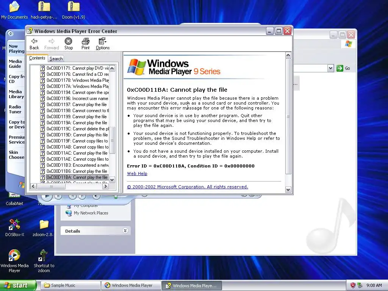This screenshot has height=291, width=388.
Task: Switch to the Contents tab
Action: pos(37,58)
